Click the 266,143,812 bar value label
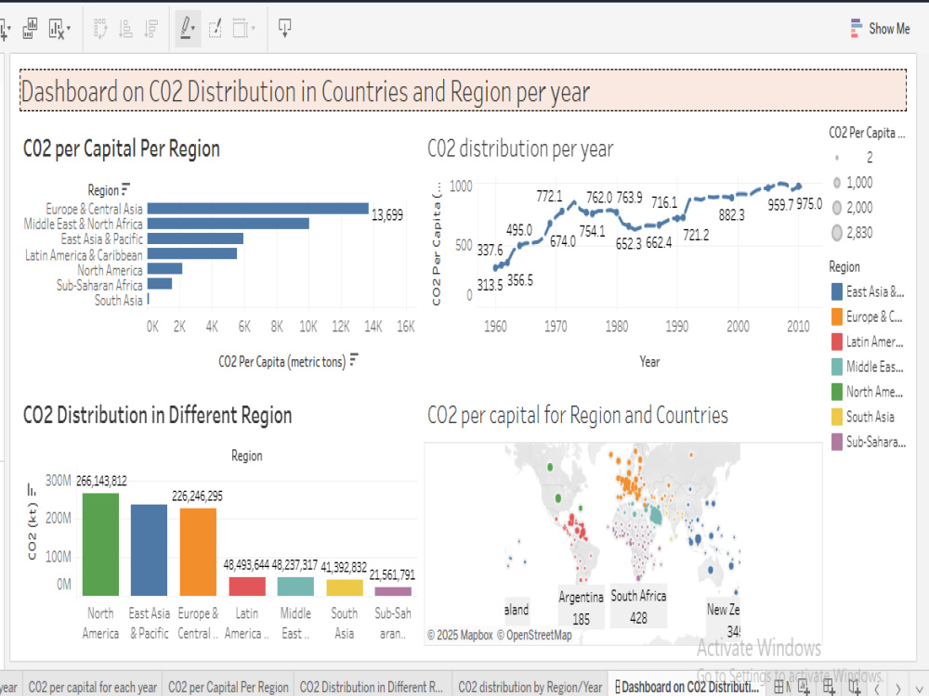 101,481
